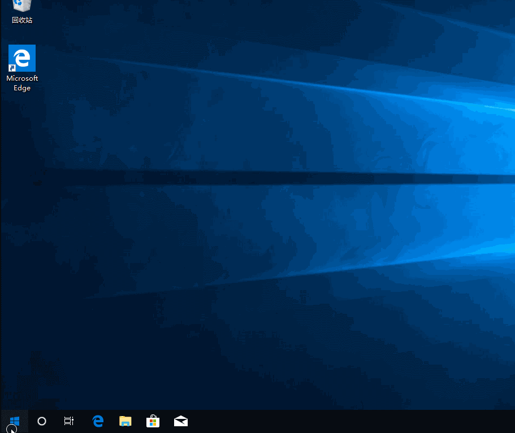Click the Microsoft Edge shortcut label
The height and width of the screenshot is (433, 515).
21,83
